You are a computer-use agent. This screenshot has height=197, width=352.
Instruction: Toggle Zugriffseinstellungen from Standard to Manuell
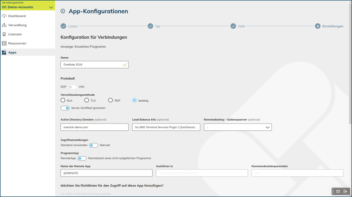pos(94,145)
